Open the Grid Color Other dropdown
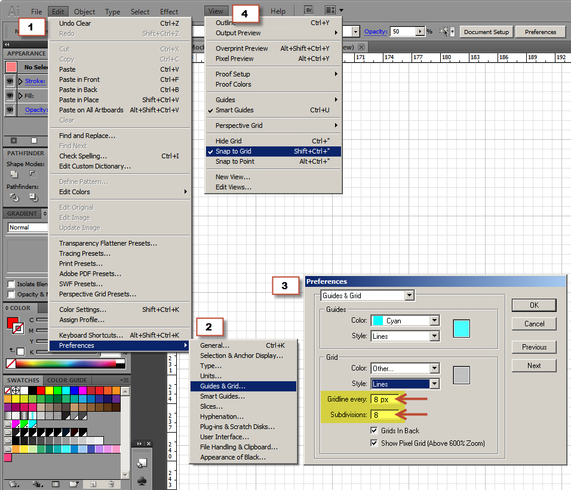 pyautogui.click(x=434, y=368)
